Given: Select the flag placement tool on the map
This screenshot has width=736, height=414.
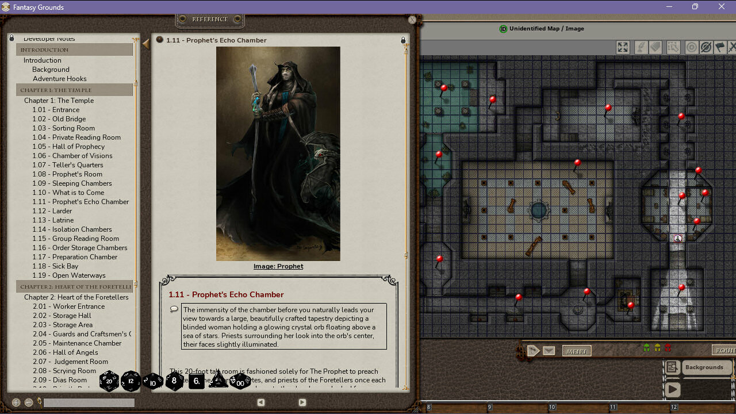Looking at the screenshot, I should [720, 47].
